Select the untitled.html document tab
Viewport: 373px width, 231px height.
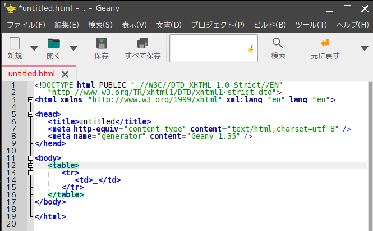point(31,74)
